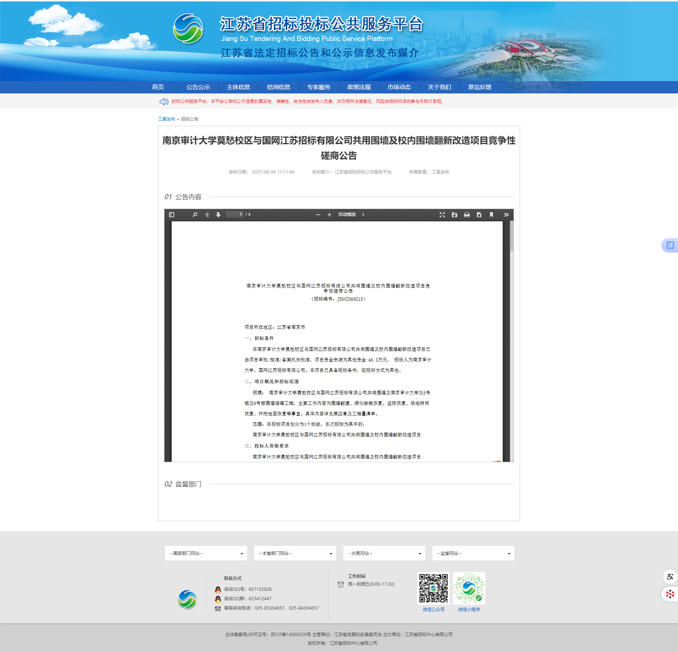Viewport: 678px width, 652px height.
Task: Open the find-in-document search icon
Action: click(x=195, y=215)
